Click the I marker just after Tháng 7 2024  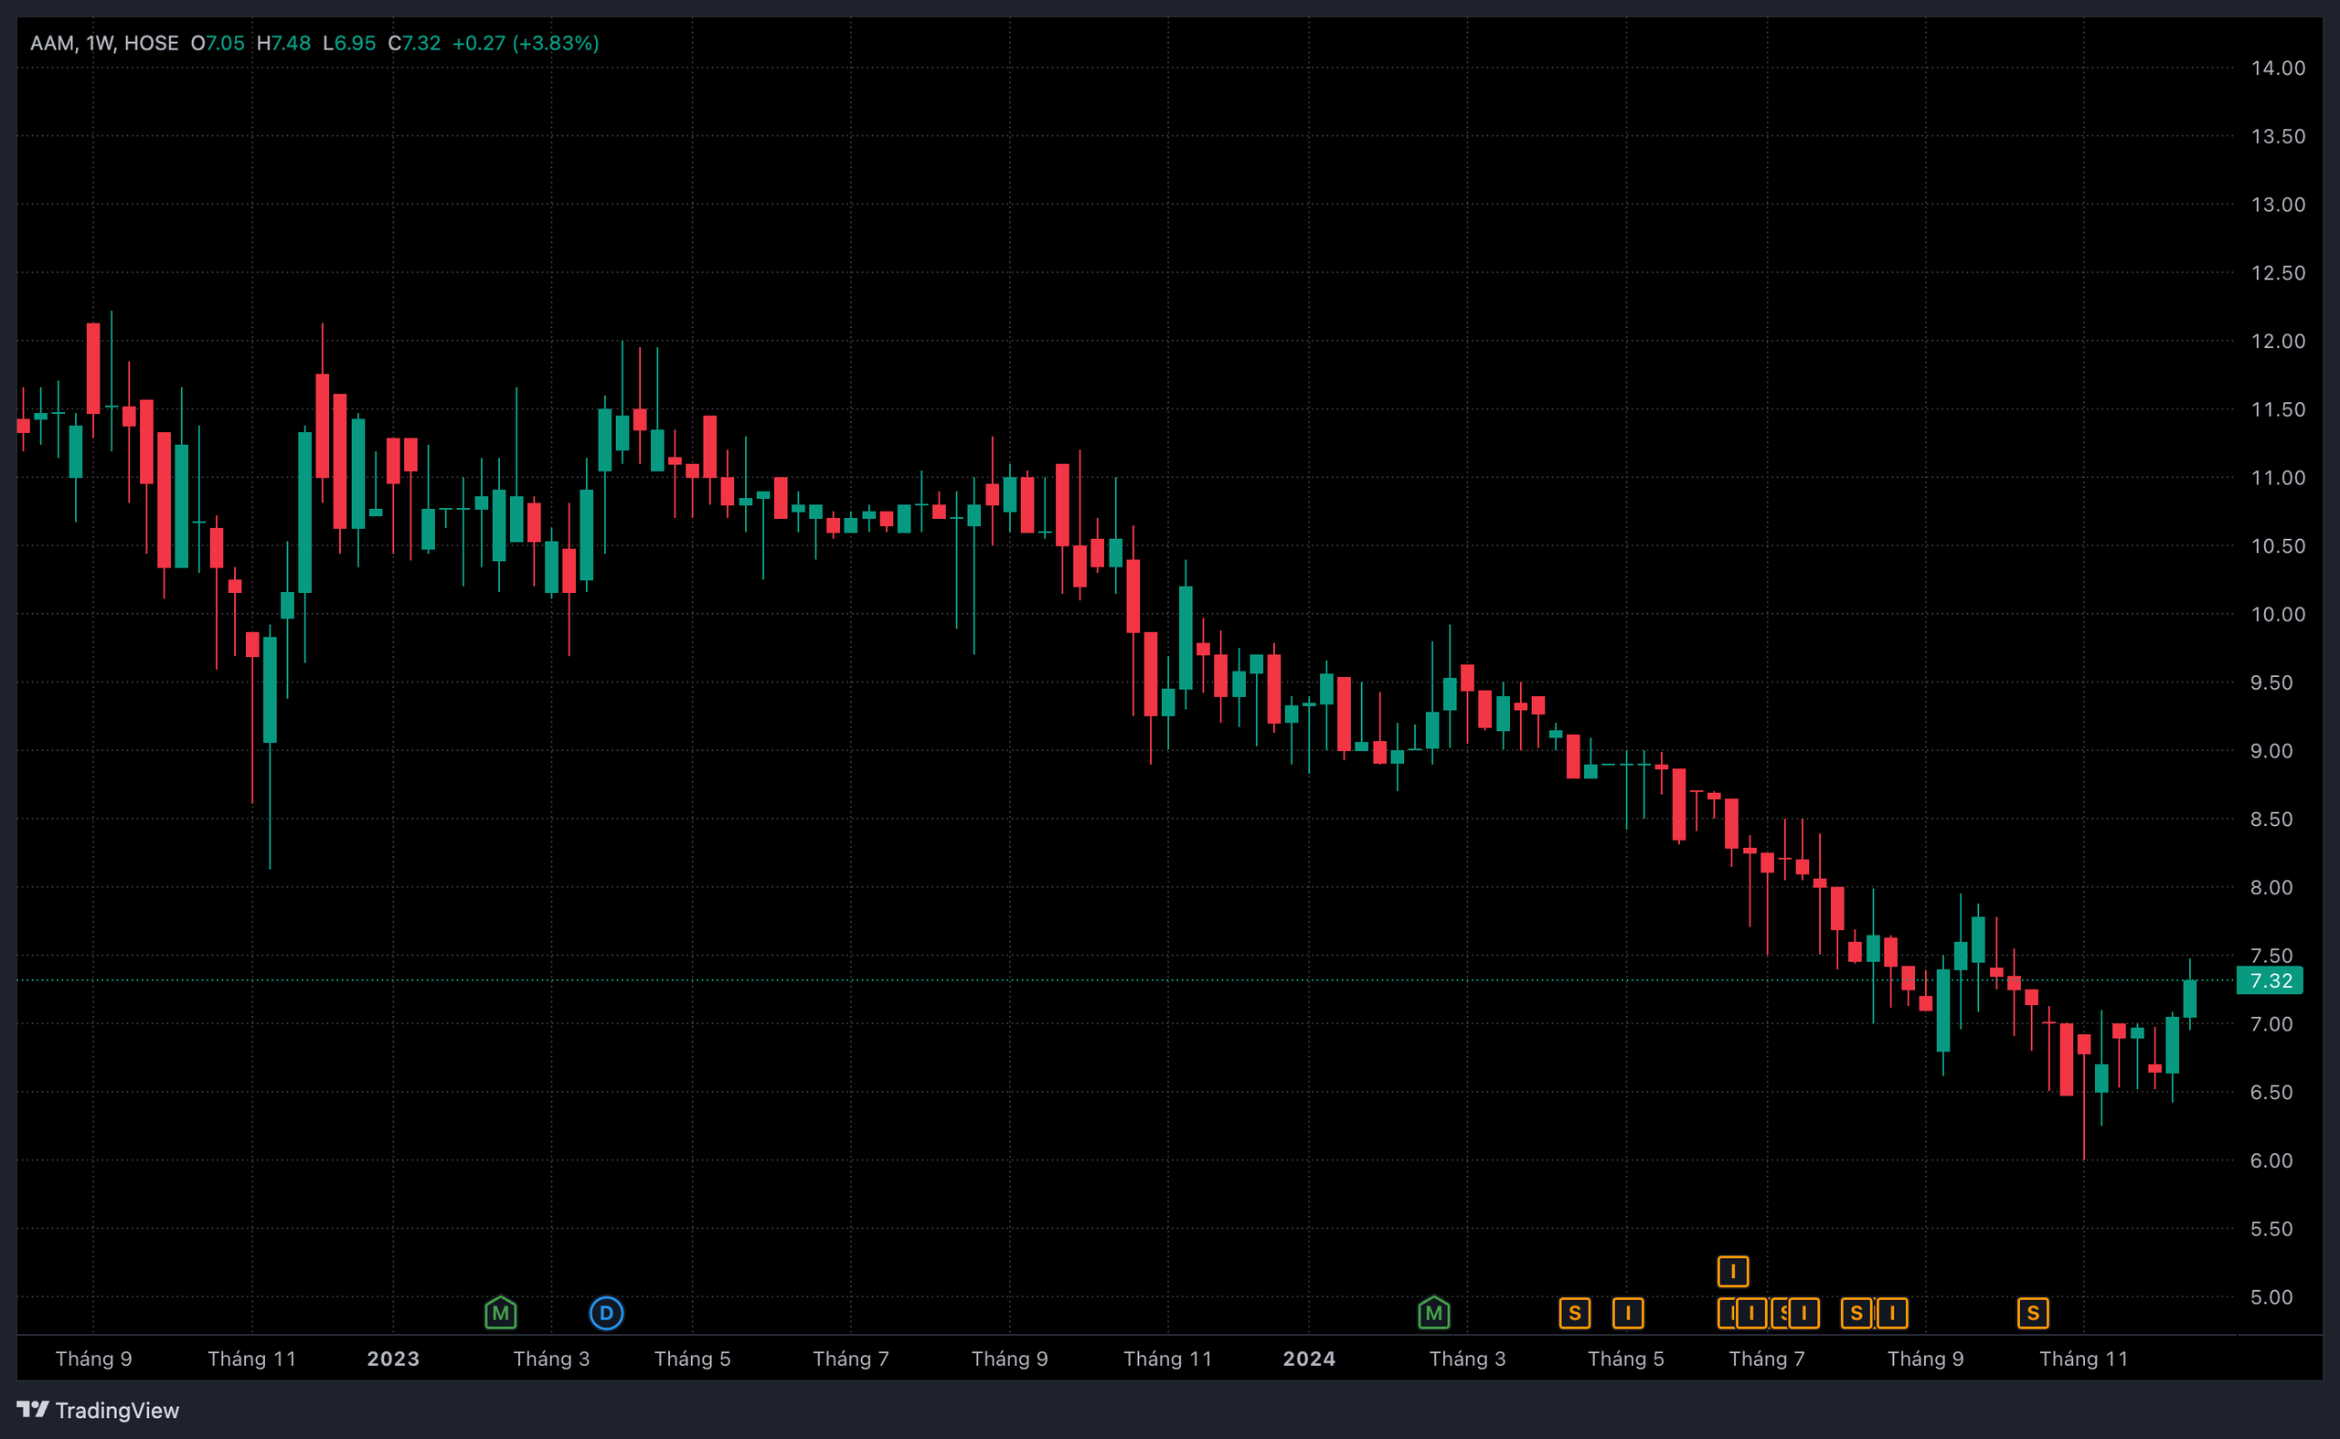click(x=1804, y=1314)
